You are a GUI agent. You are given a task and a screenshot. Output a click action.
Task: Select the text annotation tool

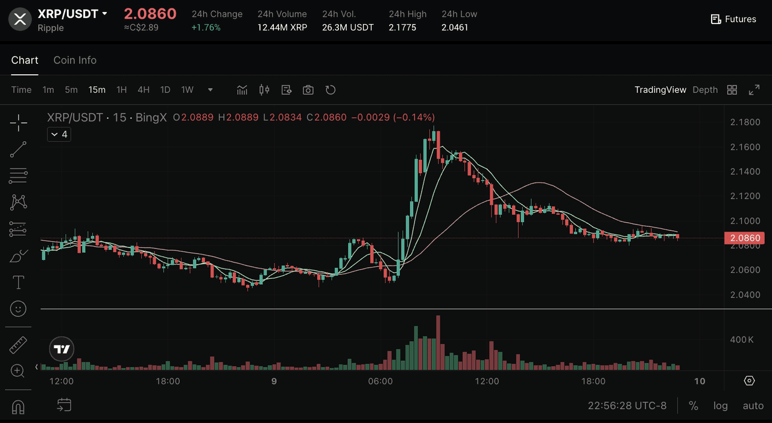18,282
